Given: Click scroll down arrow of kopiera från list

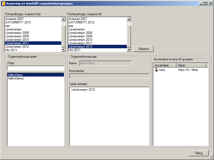Looking at the screenshot, I should [63, 50].
